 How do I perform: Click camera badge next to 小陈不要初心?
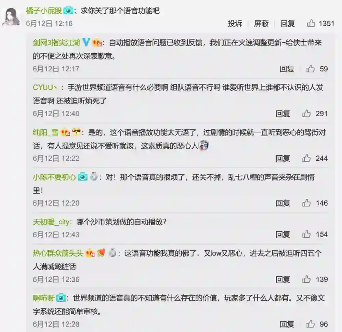click(x=83, y=177)
